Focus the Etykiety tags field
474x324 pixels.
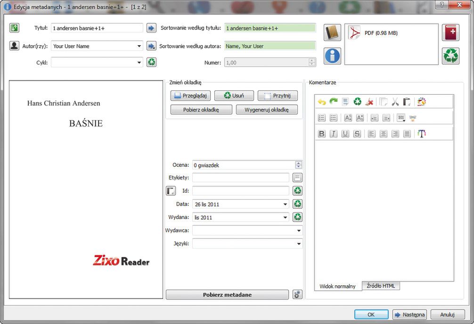(241, 178)
